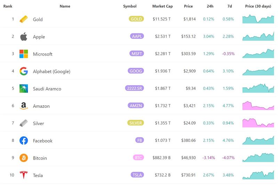Click the Silver bar icon
Image resolution: width=278 pixels, height=185 pixels.
point(24,123)
